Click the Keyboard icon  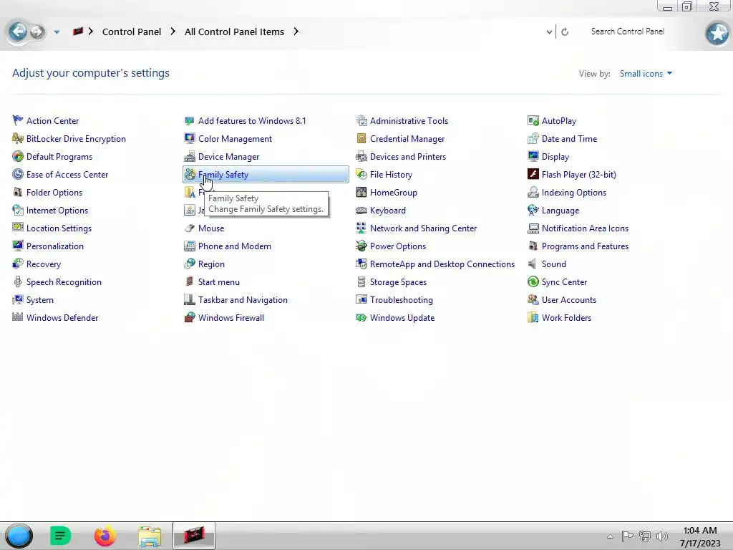(361, 211)
